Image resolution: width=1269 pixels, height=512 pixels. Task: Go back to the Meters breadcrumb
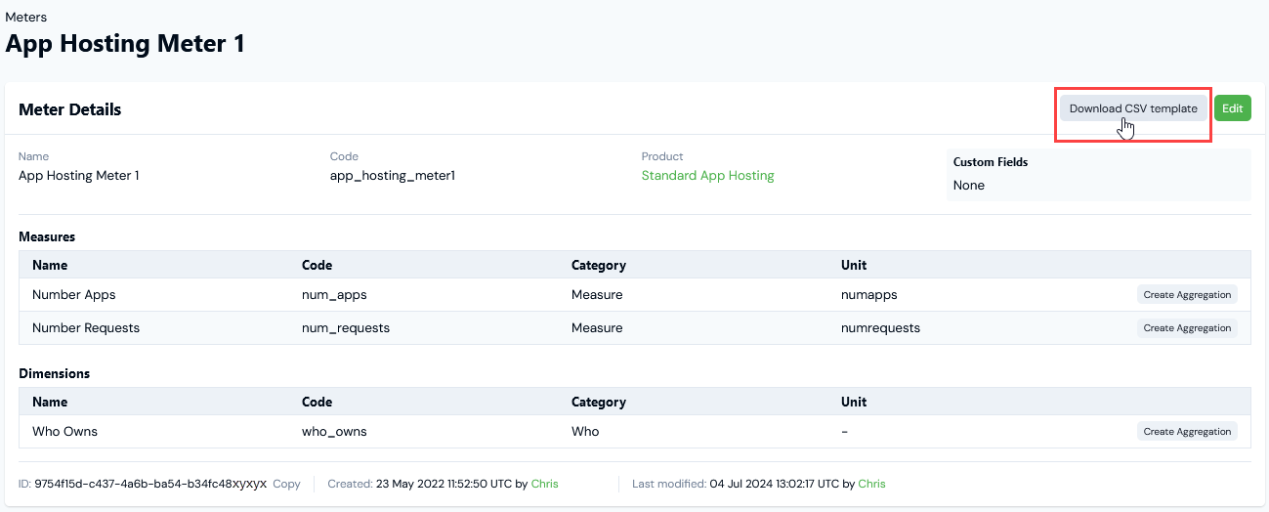pyautogui.click(x=26, y=17)
